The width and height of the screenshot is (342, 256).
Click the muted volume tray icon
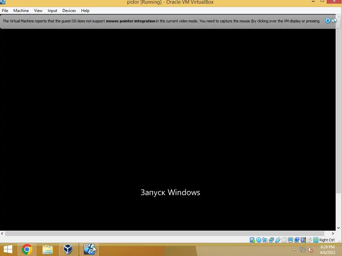[x=311, y=250]
